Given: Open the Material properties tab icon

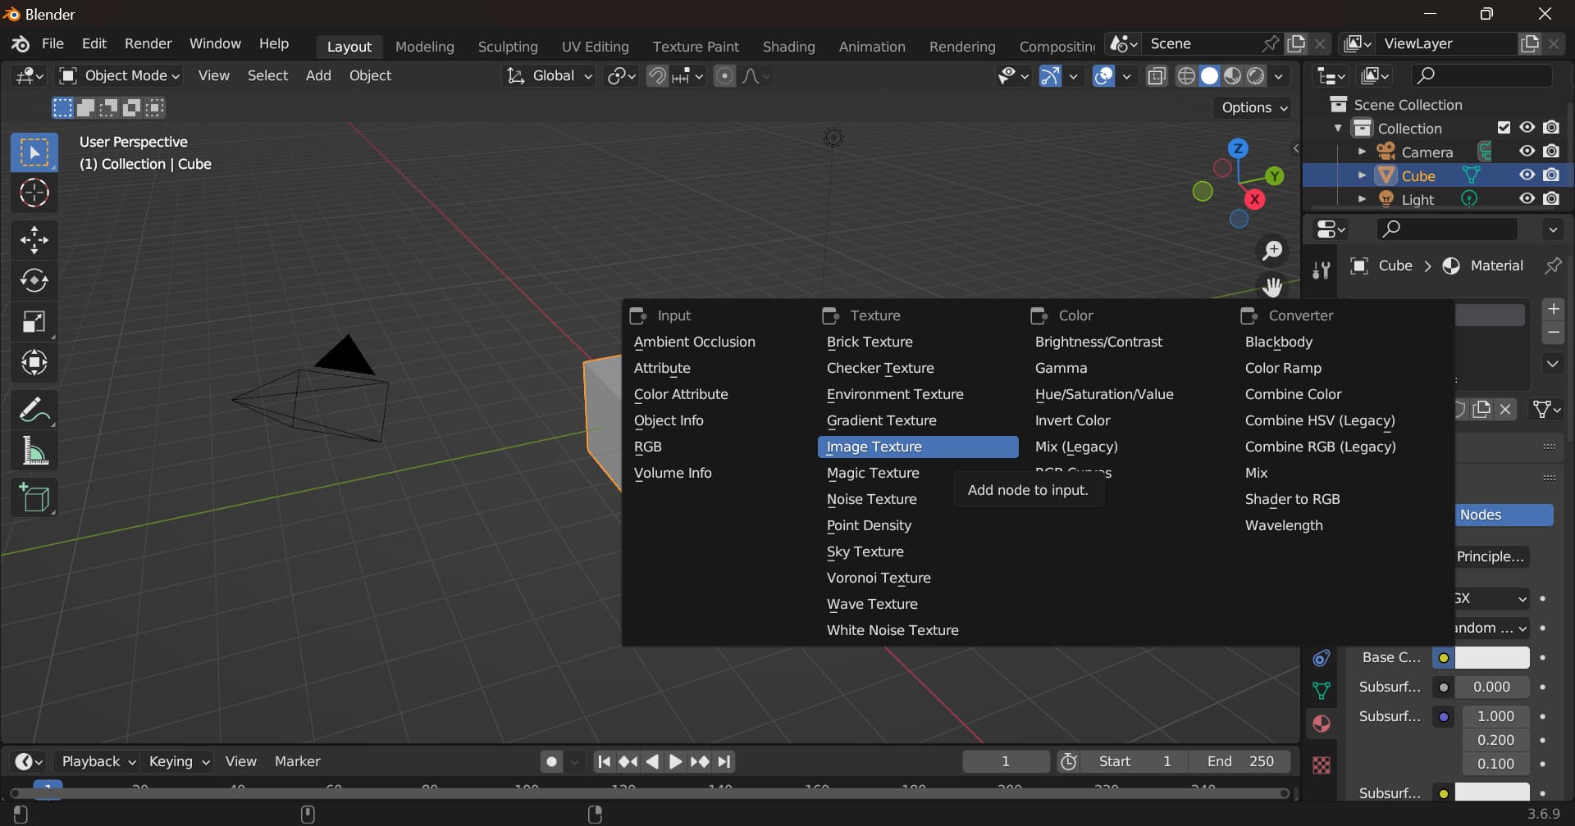Looking at the screenshot, I should 1321,724.
